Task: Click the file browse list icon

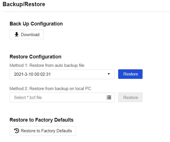Action: (x=109, y=98)
